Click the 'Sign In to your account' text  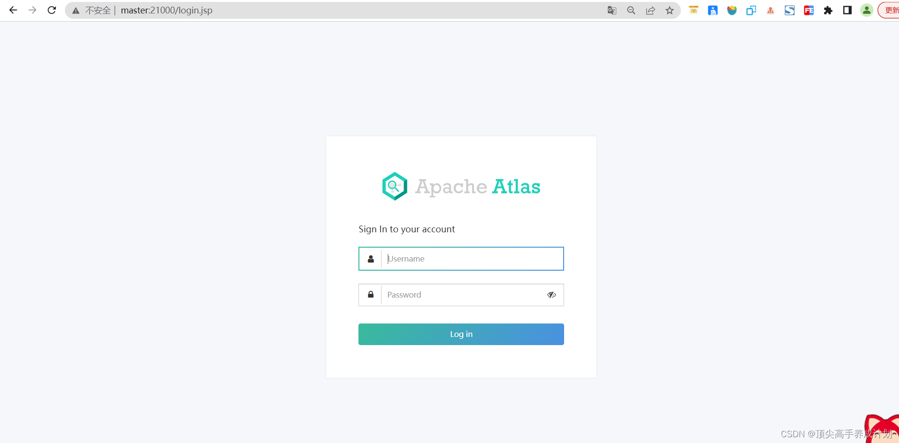(x=406, y=229)
